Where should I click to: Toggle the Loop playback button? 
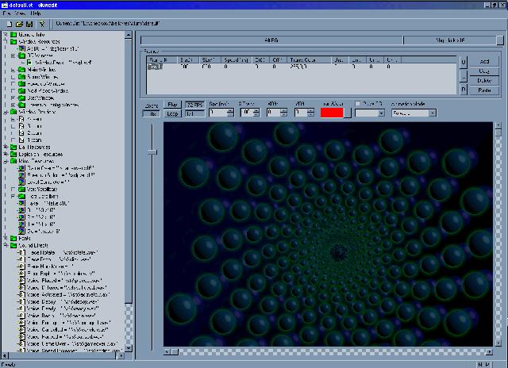(x=173, y=113)
